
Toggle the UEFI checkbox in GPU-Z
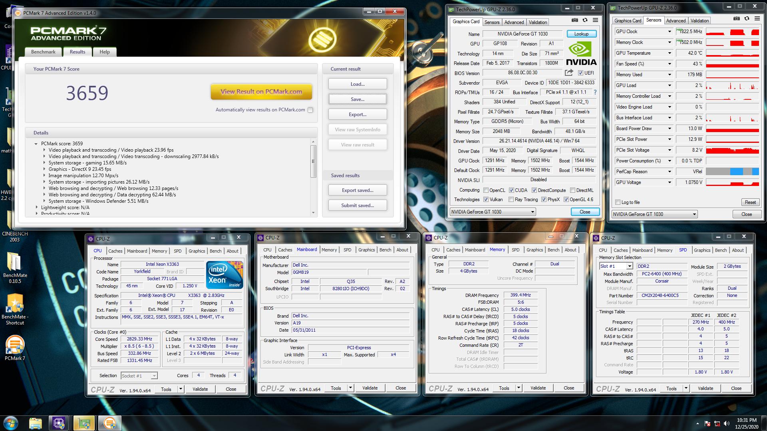[580, 73]
